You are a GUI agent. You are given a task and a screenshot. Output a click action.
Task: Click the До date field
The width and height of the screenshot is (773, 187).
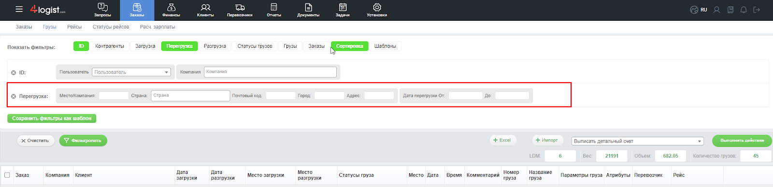point(512,96)
